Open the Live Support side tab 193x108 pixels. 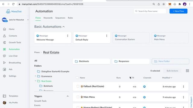[191, 102]
